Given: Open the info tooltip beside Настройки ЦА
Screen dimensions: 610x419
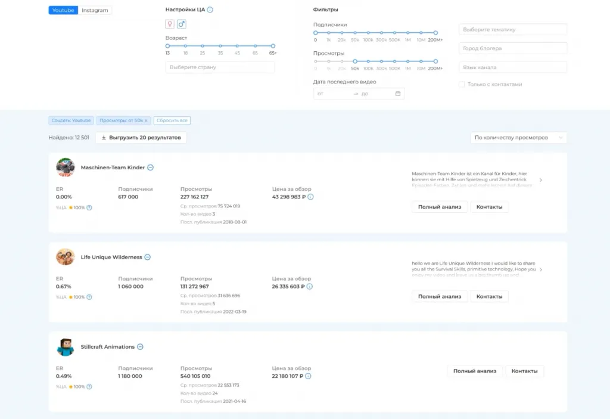Looking at the screenshot, I should tap(210, 10).
